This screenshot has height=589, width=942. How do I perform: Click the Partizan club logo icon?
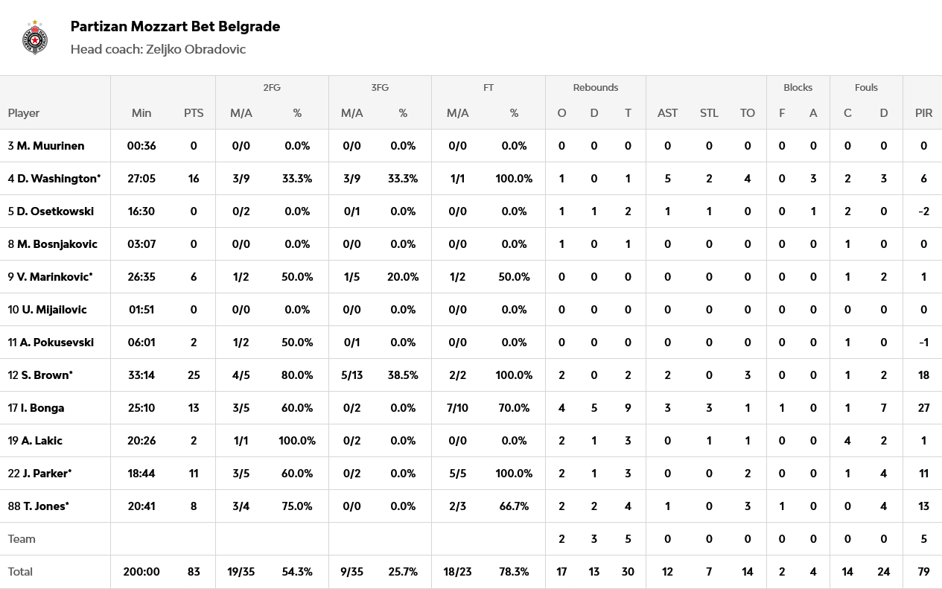tap(35, 38)
